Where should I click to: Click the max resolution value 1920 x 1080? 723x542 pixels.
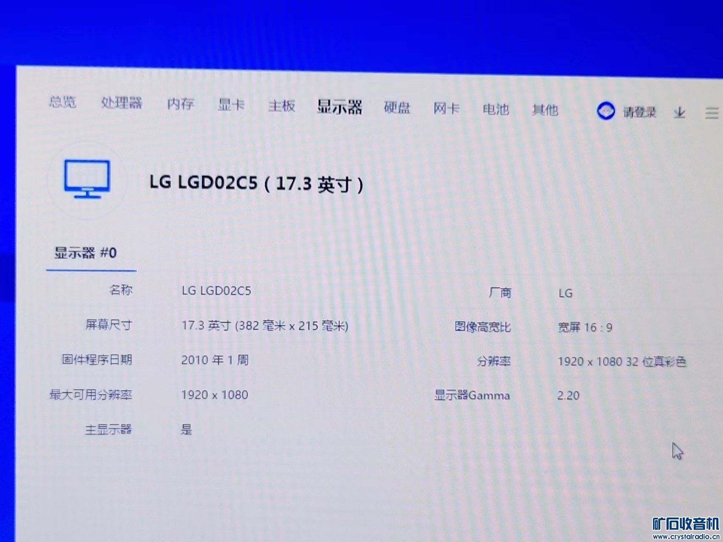point(215,395)
